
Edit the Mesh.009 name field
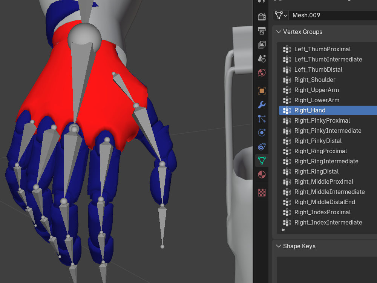click(x=333, y=15)
